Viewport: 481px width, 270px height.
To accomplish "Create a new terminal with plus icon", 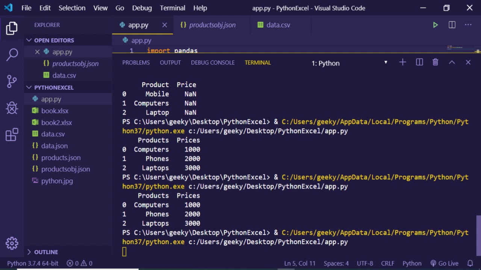I will pos(402,62).
